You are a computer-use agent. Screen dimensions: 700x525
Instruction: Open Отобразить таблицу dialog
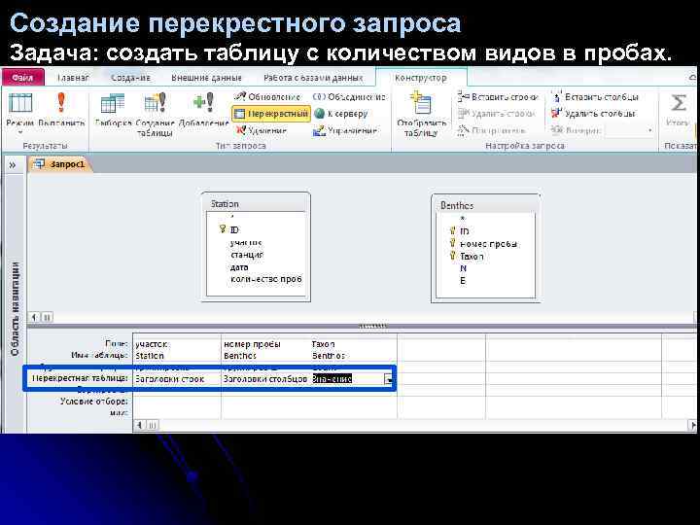tap(421, 115)
